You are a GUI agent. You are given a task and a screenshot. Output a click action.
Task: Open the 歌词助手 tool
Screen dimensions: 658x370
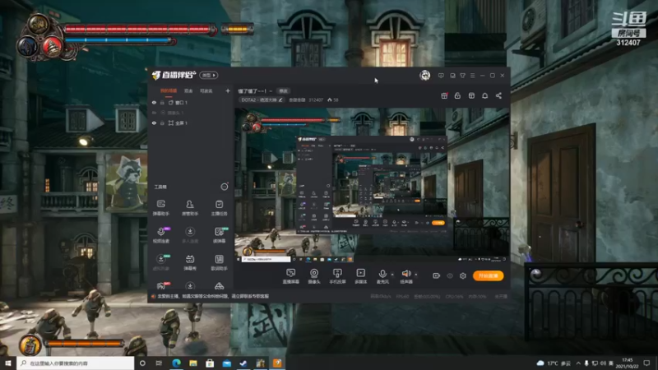coord(219,262)
